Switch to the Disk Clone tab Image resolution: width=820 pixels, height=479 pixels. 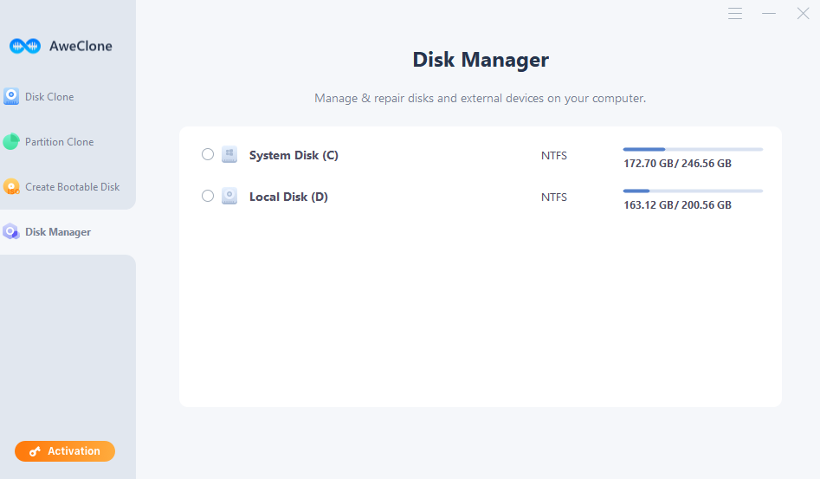tap(49, 97)
